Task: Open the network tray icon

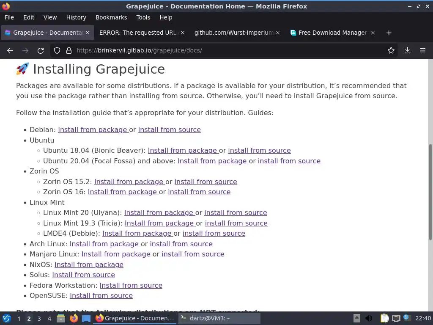Action: (x=396, y=318)
